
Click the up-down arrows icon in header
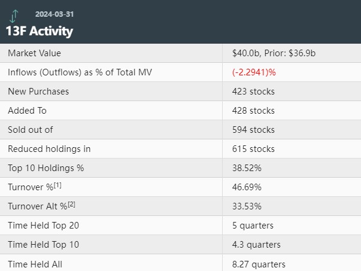click(14, 16)
